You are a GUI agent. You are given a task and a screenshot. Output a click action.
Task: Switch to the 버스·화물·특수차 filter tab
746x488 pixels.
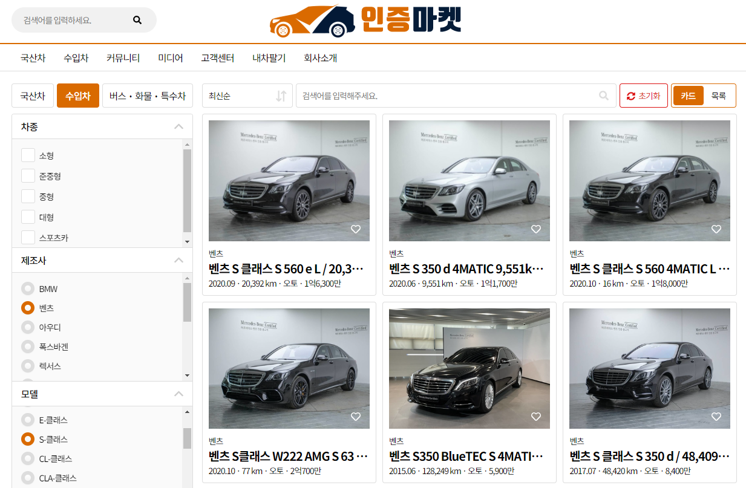point(148,96)
